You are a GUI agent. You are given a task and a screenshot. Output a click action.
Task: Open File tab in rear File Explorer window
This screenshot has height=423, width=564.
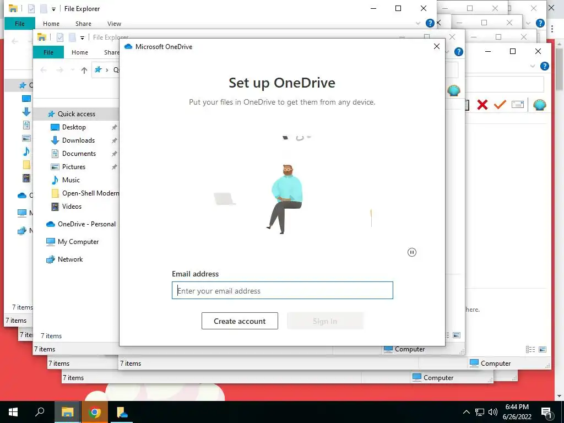[20, 24]
